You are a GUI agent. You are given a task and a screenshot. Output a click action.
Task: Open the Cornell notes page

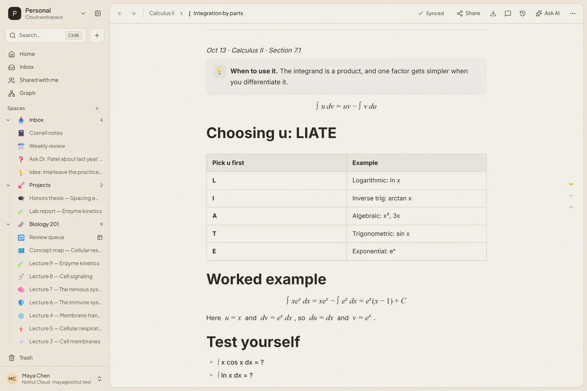point(60,133)
